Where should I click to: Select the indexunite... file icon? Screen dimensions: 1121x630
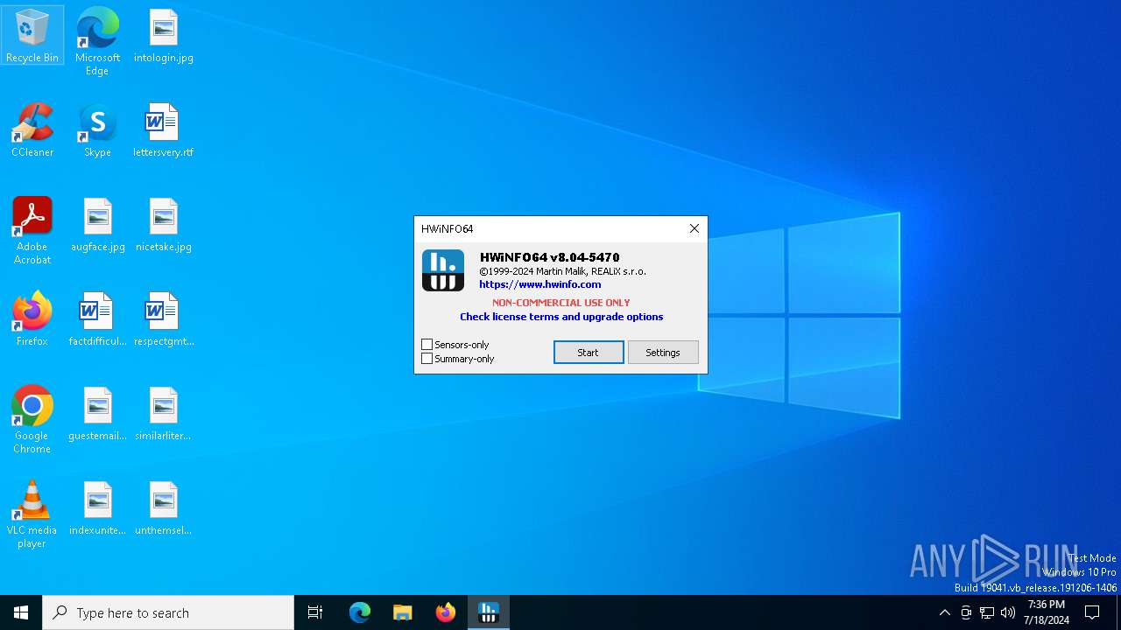click(97, 507)
